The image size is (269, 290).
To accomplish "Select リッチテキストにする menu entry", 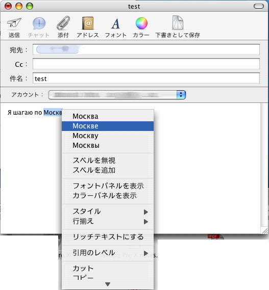I will point(108,237).
